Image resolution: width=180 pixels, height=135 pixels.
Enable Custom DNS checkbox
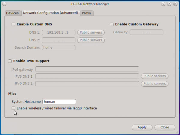(x=13, y=24)
